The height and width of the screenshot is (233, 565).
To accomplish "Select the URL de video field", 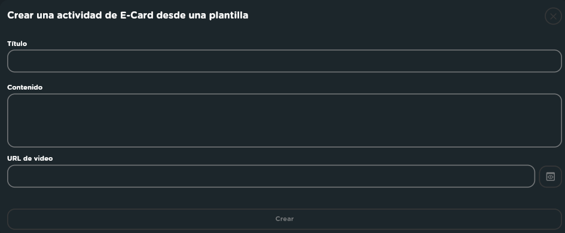I will [x=271, y=176].
